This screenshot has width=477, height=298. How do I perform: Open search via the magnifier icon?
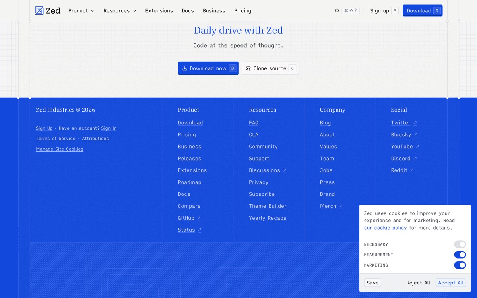point(337,11)
